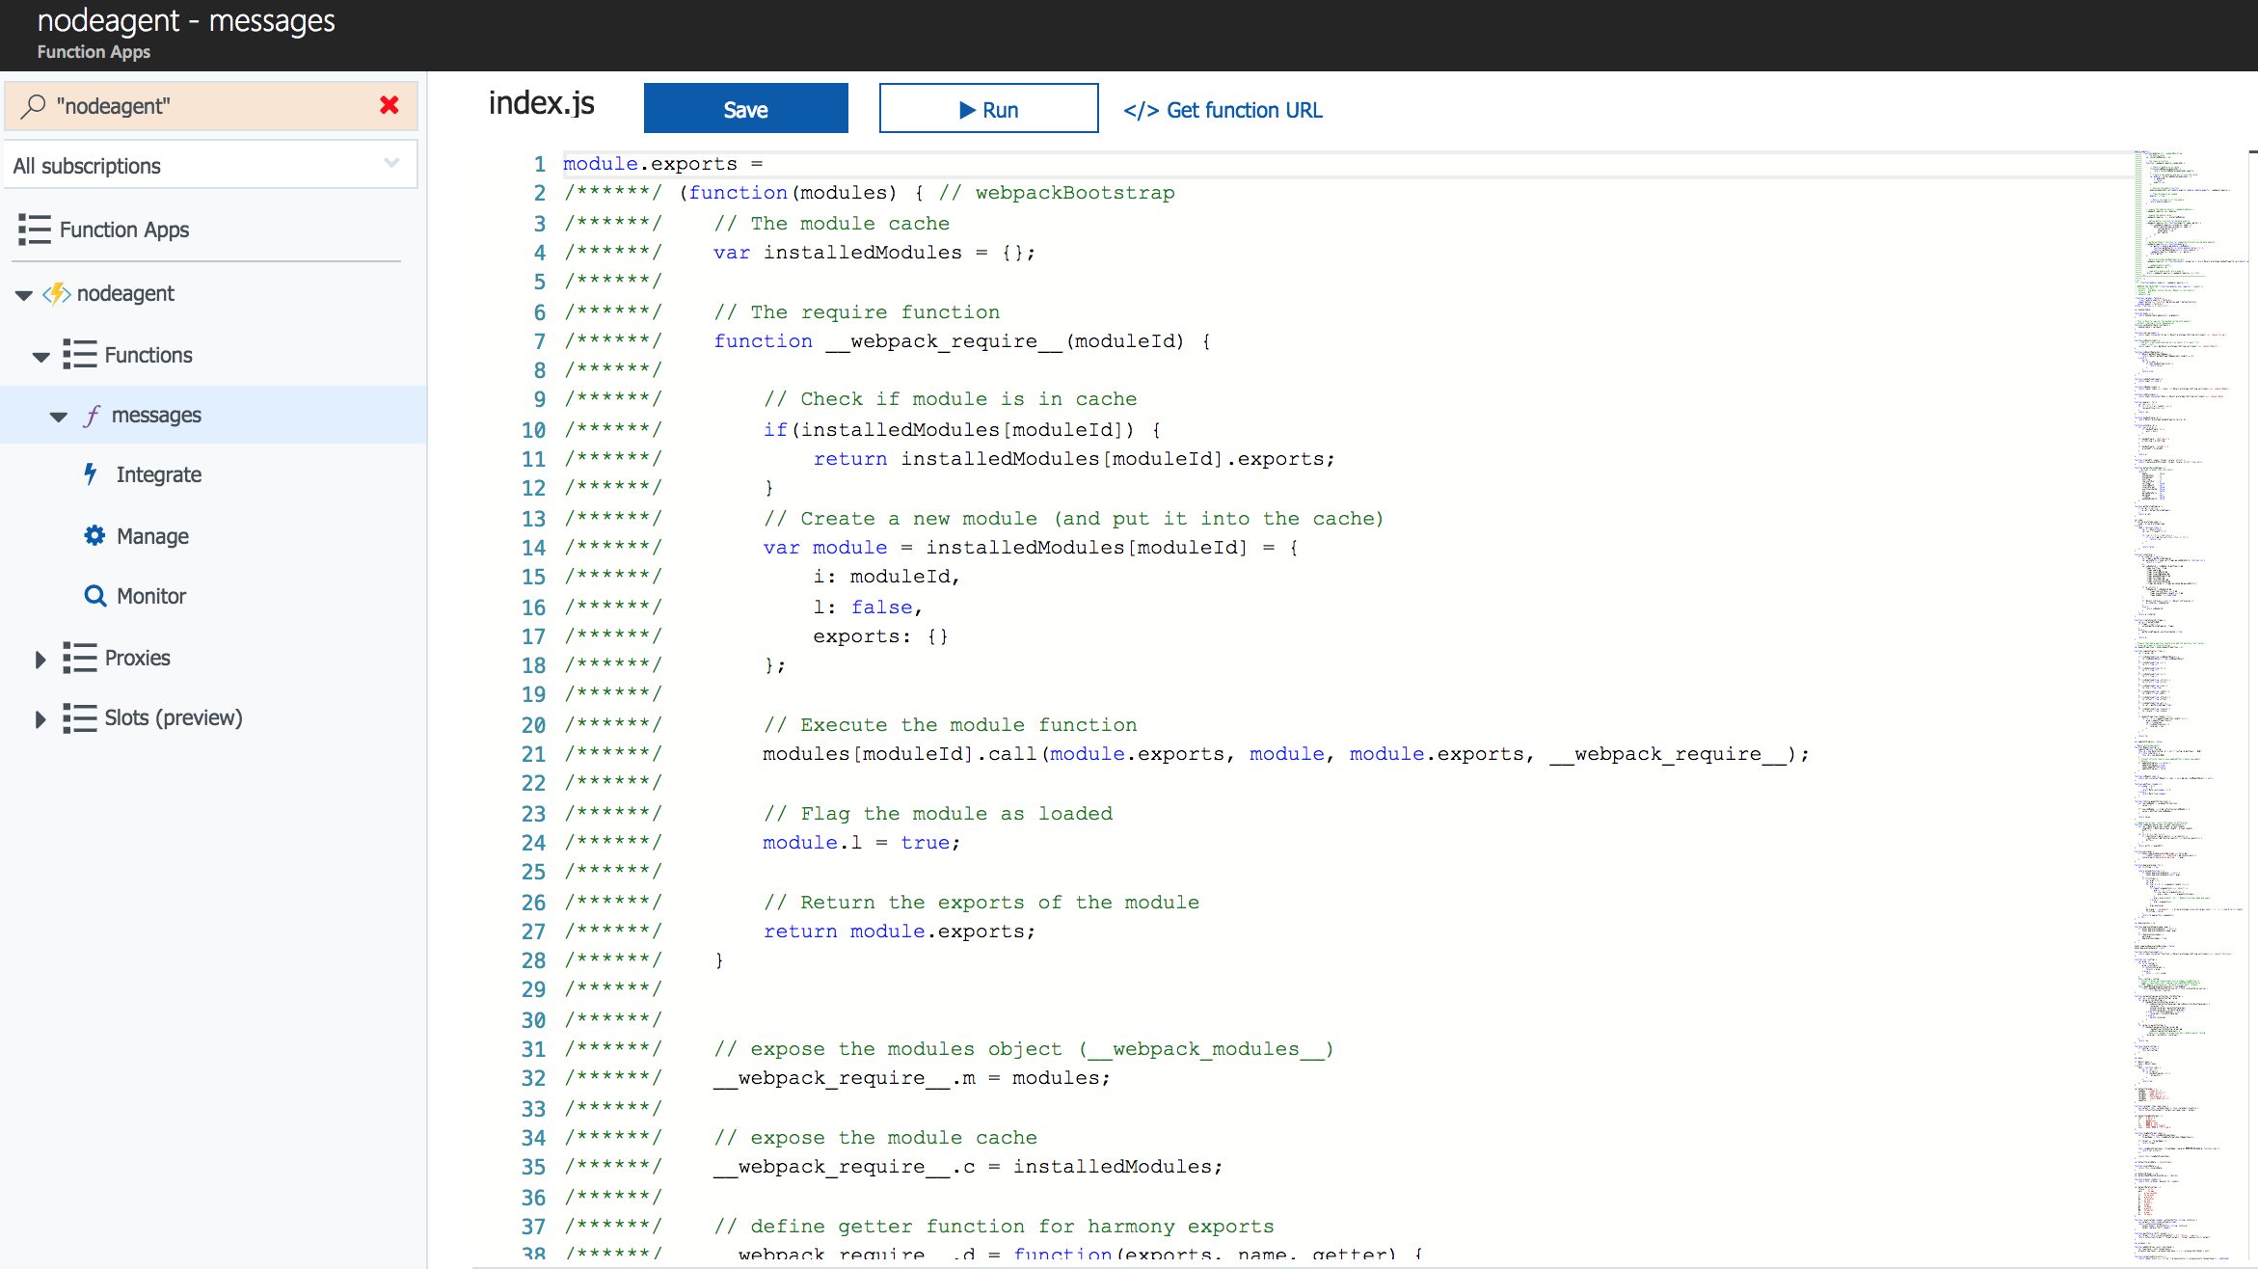The image size is (2258, 1269).
Task: Click the Proxies list icon
Action: point(80,658)
